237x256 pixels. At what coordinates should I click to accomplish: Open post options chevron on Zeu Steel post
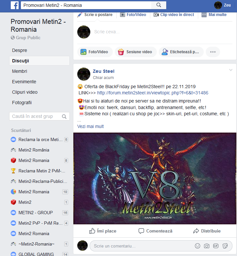pos(231,70)
